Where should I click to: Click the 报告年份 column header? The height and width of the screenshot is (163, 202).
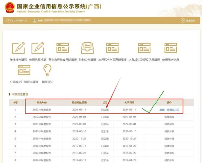42,102
